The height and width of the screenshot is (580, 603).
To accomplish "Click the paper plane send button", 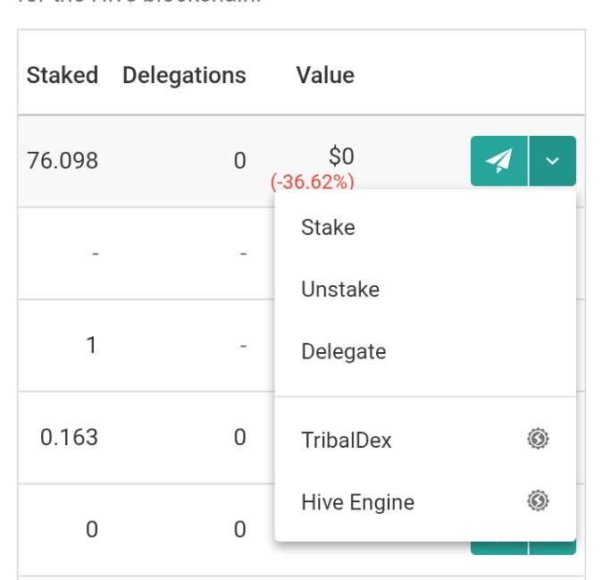I will (499, 161).
